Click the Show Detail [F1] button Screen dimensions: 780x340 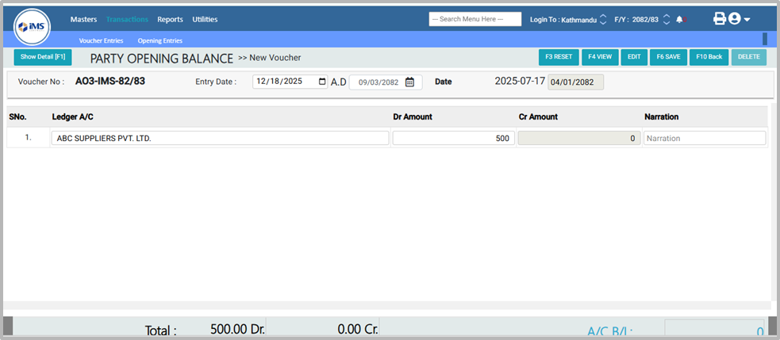point(43,57)
